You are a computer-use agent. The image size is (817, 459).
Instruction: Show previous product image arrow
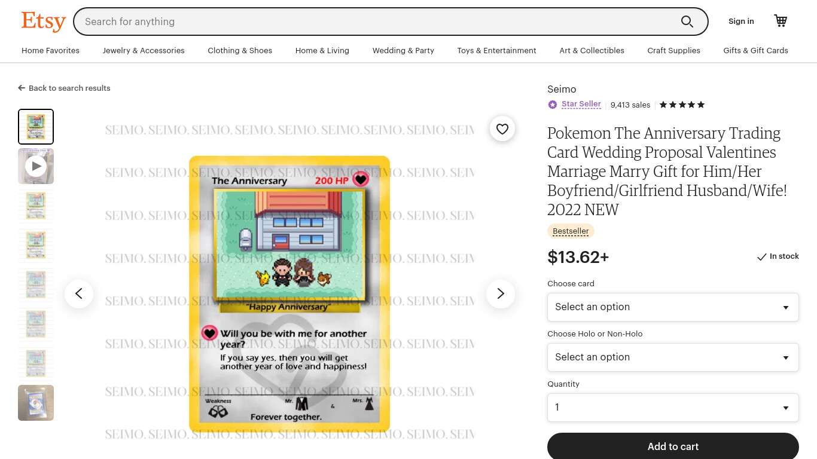[x=79, y=293]
